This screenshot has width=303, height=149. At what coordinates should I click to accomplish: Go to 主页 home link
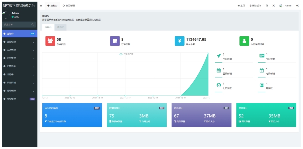241,6
